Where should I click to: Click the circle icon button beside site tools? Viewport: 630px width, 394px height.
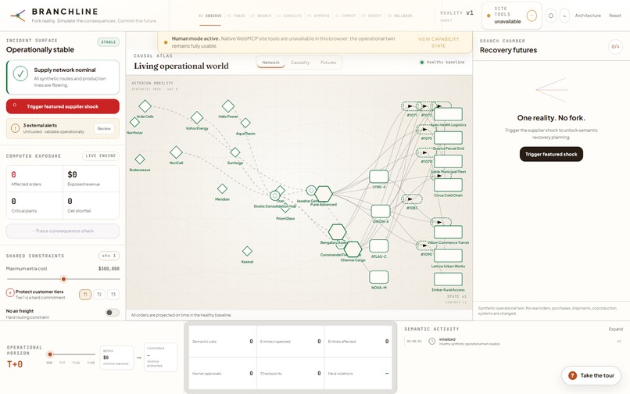[551, 16]
